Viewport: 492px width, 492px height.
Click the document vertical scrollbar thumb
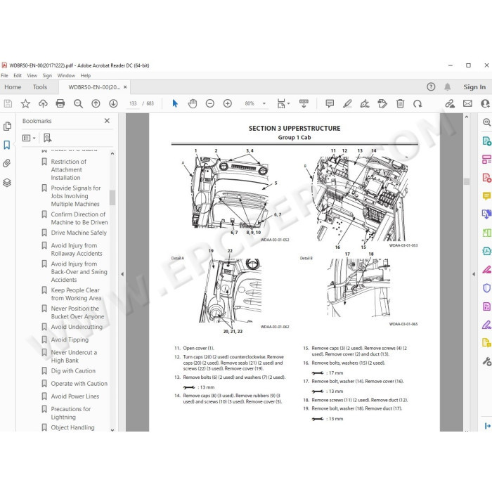(x=467, y=181)
